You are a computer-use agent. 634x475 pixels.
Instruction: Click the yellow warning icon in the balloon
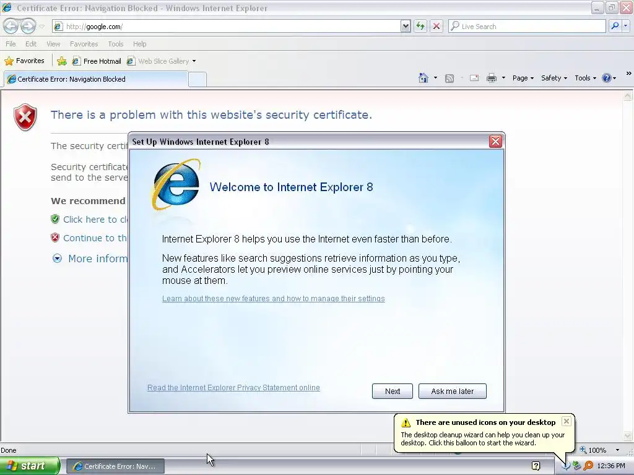tap(406, 423)
